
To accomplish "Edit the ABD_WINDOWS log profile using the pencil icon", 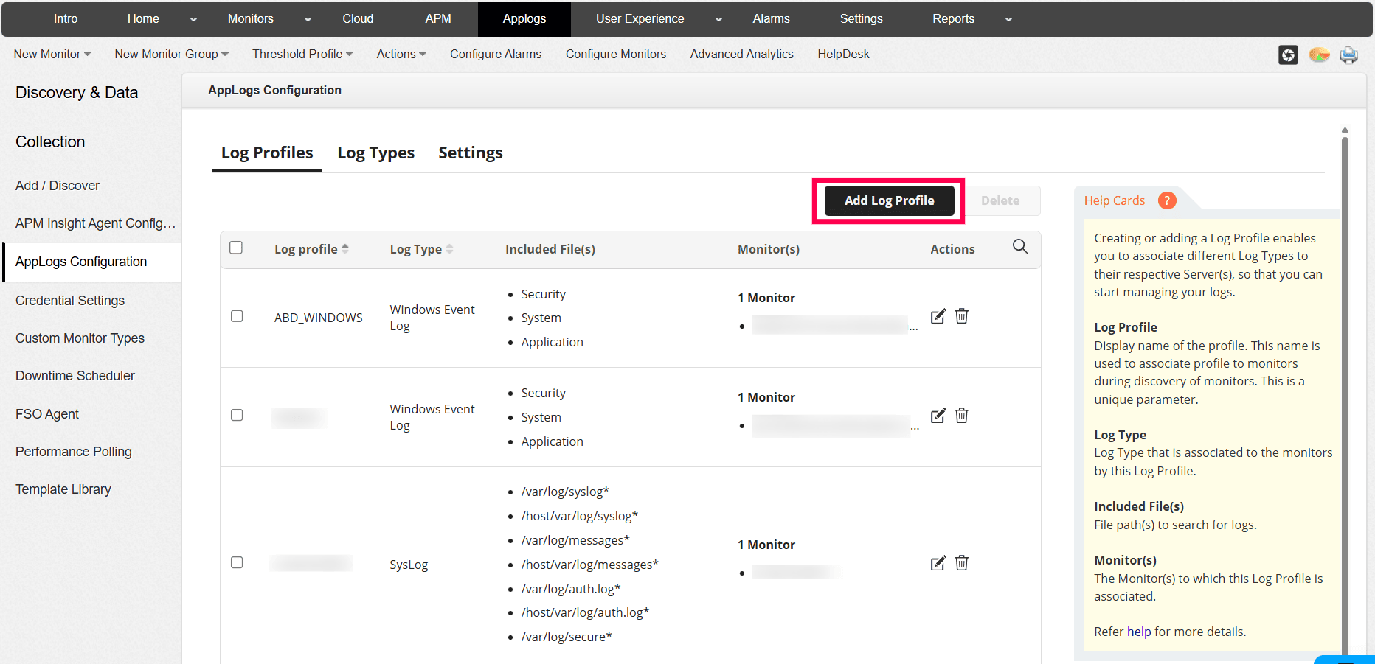I will (938, 315).
